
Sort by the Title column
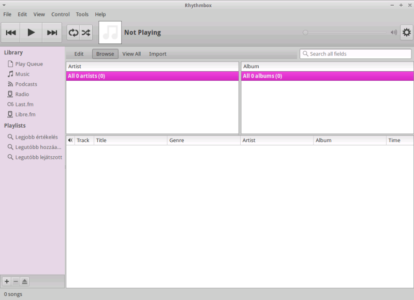[130, 140]
